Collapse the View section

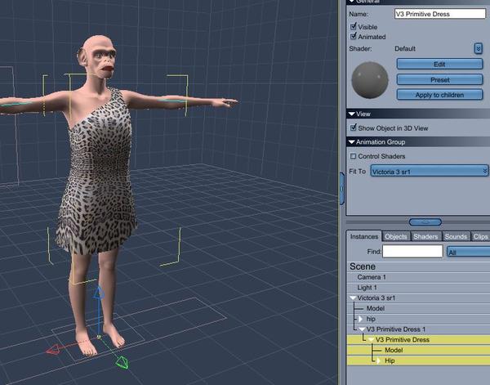pyautogui.click(x=352, y=114)
